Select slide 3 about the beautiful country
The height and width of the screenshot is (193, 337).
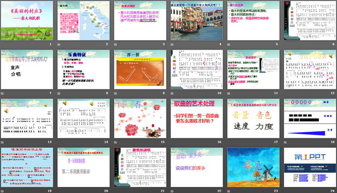(140, 20)
